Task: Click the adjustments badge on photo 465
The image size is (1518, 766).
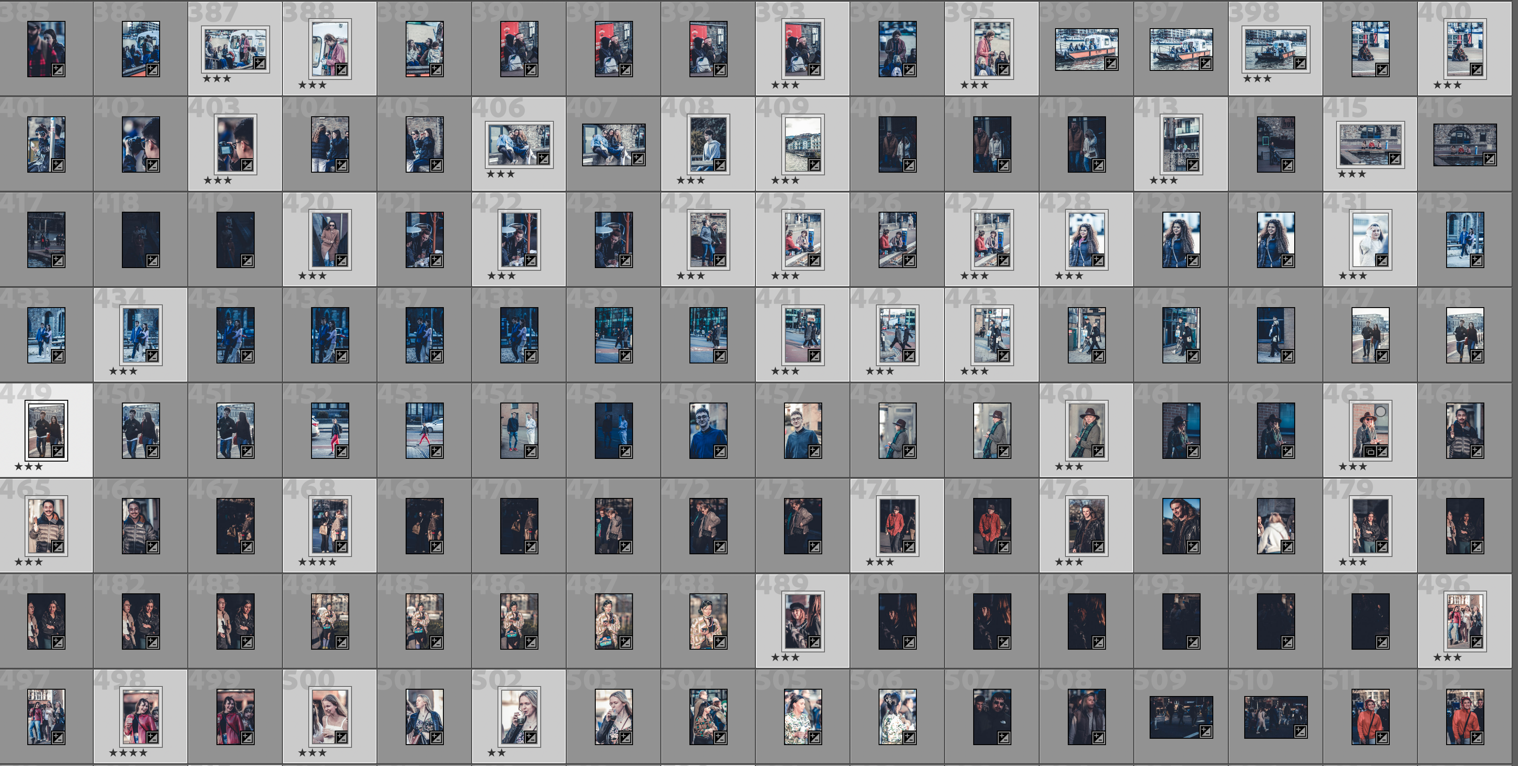Action: [x=58, y=547]
